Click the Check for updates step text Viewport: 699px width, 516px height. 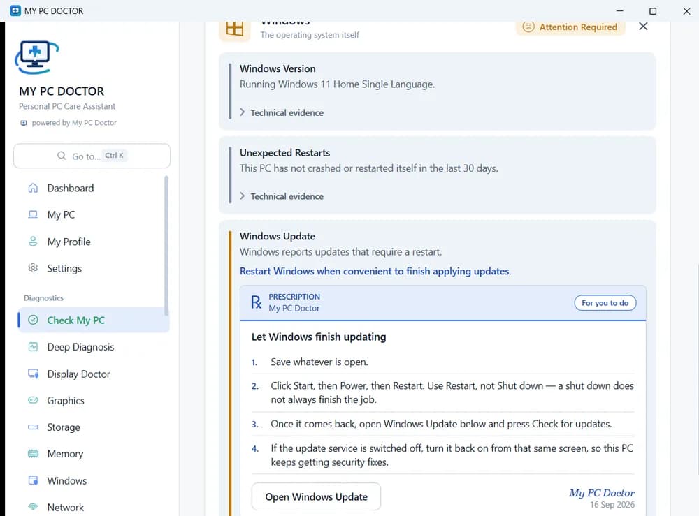pos(441,424)
